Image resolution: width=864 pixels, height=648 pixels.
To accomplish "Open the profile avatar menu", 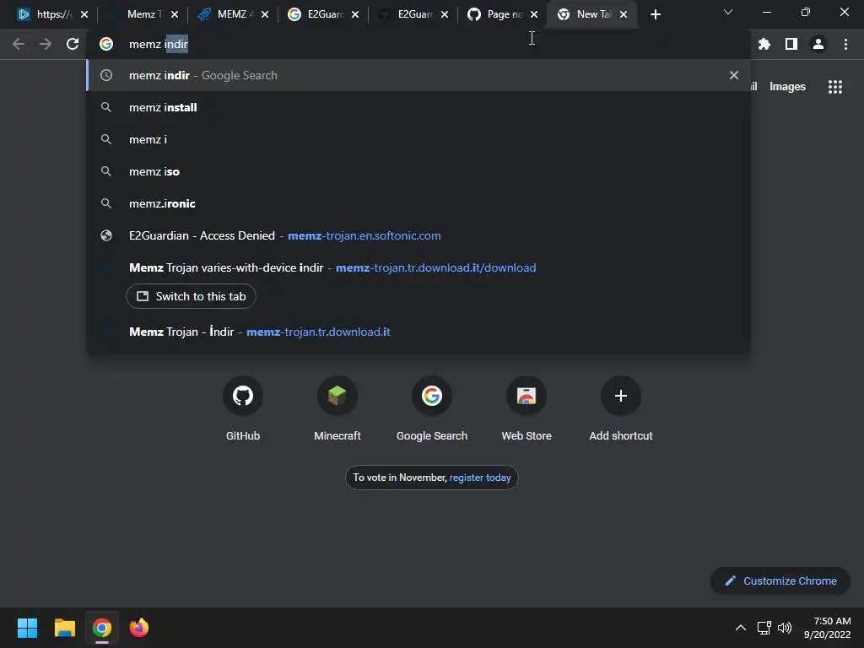I will (x=818, y=44).
